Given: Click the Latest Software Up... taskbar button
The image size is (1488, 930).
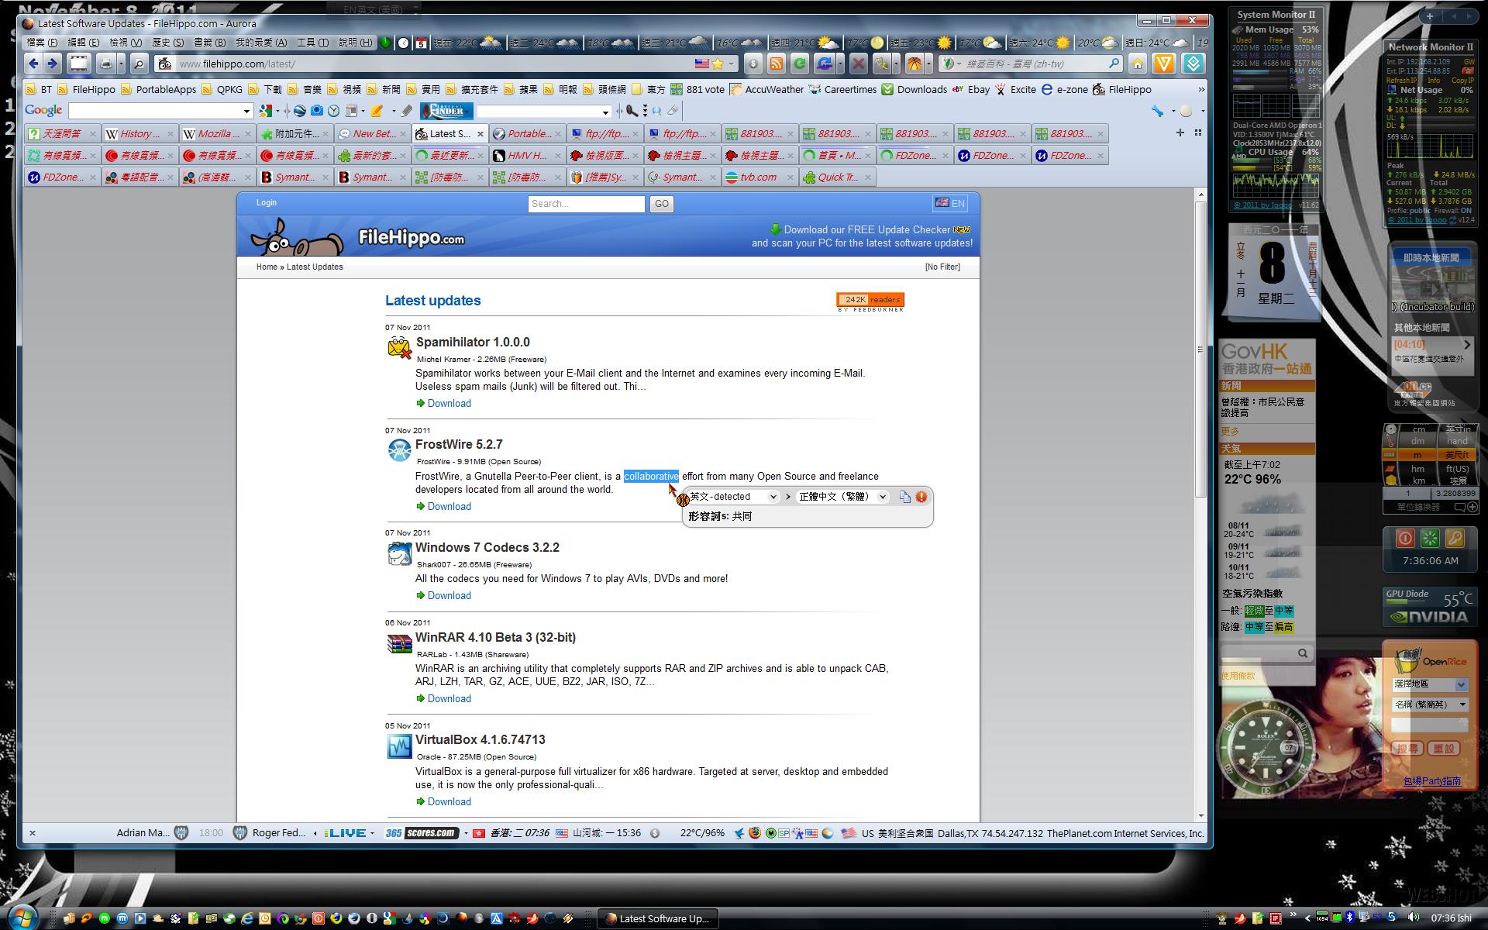Looking at the screenshot, I should [x=658, y=918].
